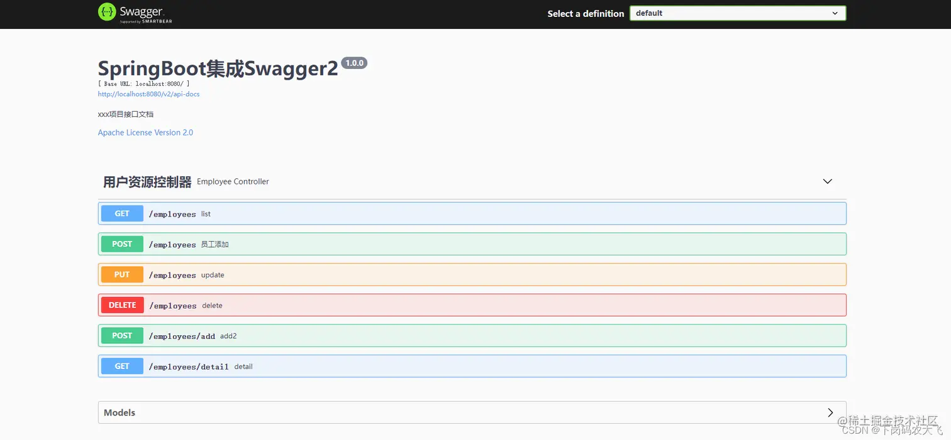951x440 pixels.
Task: Click the 1.0.0 version badge
Action: click(354, 63)
